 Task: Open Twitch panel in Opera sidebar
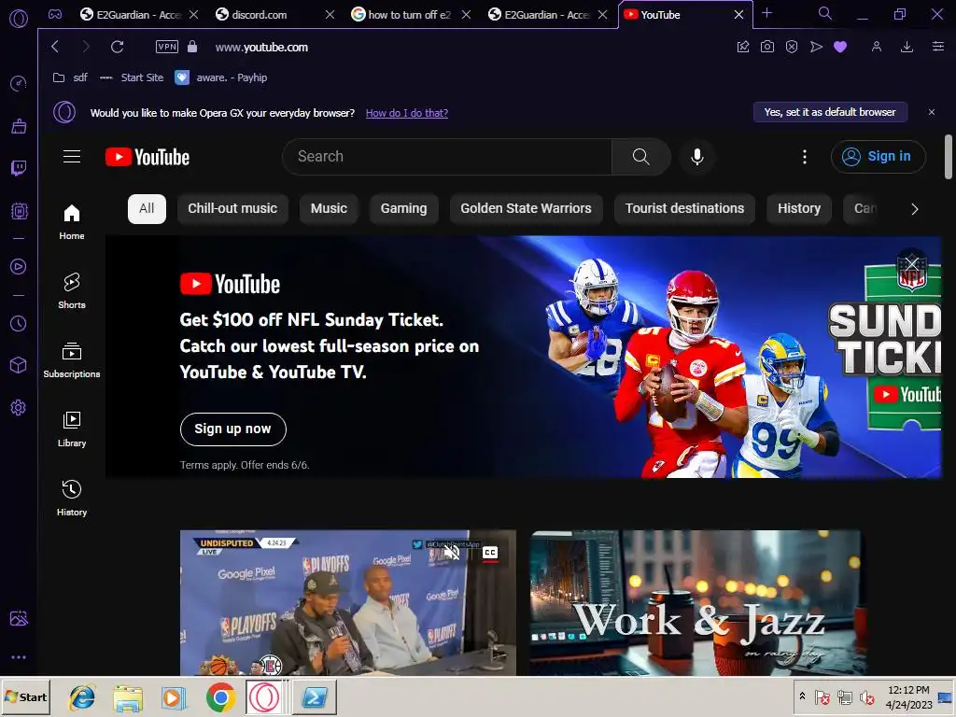pos(19,168)
